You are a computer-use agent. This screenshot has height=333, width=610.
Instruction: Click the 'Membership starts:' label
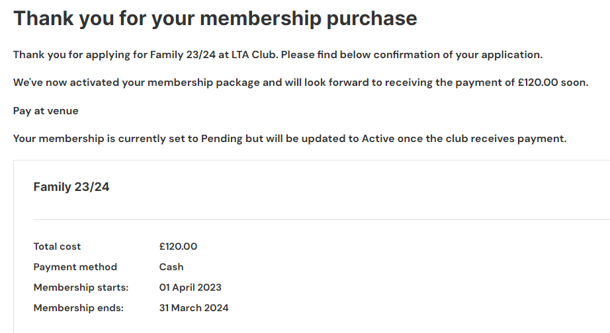[x=81, y=287]
